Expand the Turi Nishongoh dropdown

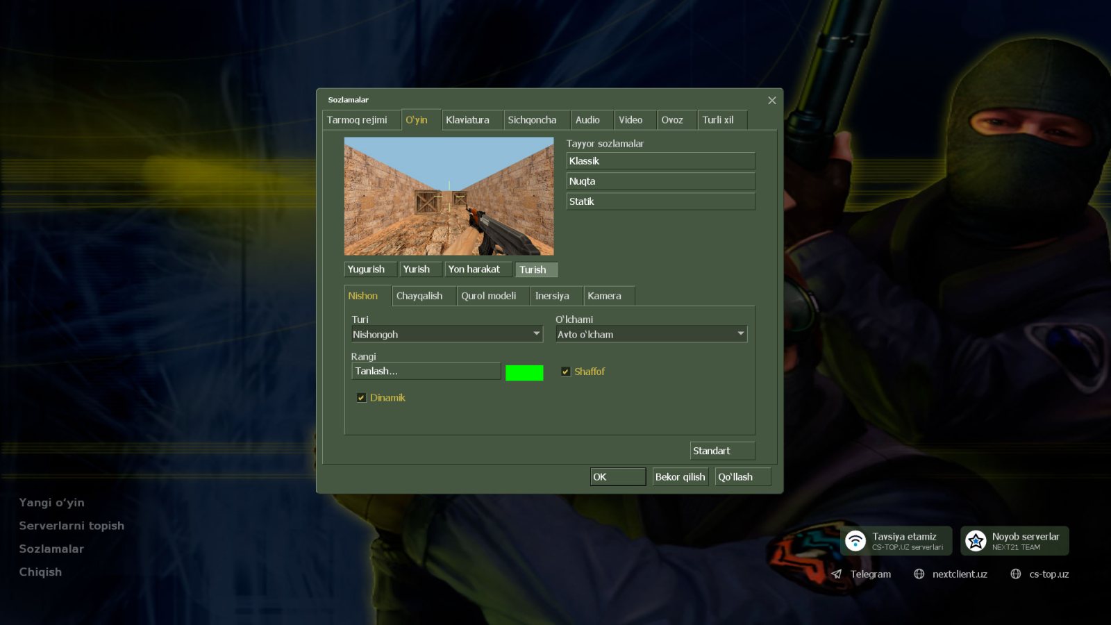tap(446, 334)
